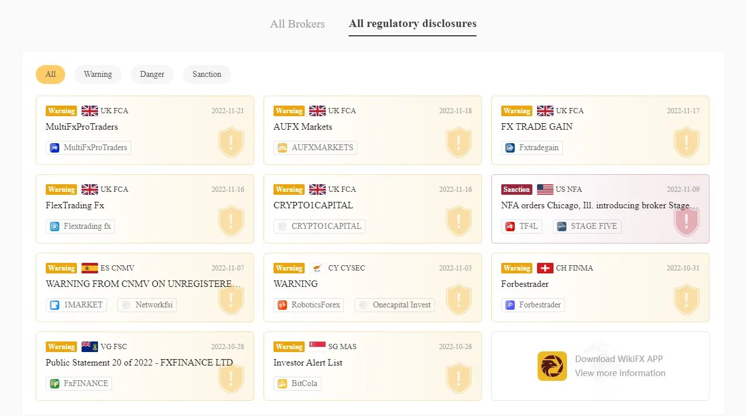Filter disclosures by Danger
746x416 pixels.
(152, 75)
